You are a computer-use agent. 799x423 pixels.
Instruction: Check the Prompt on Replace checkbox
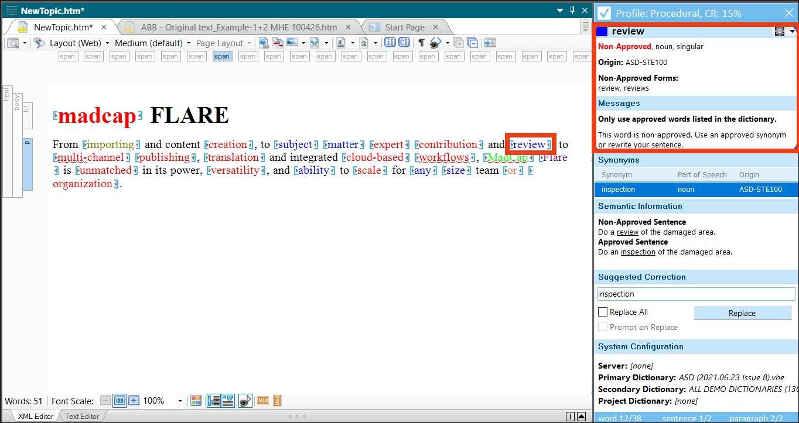tap(603, 327)
